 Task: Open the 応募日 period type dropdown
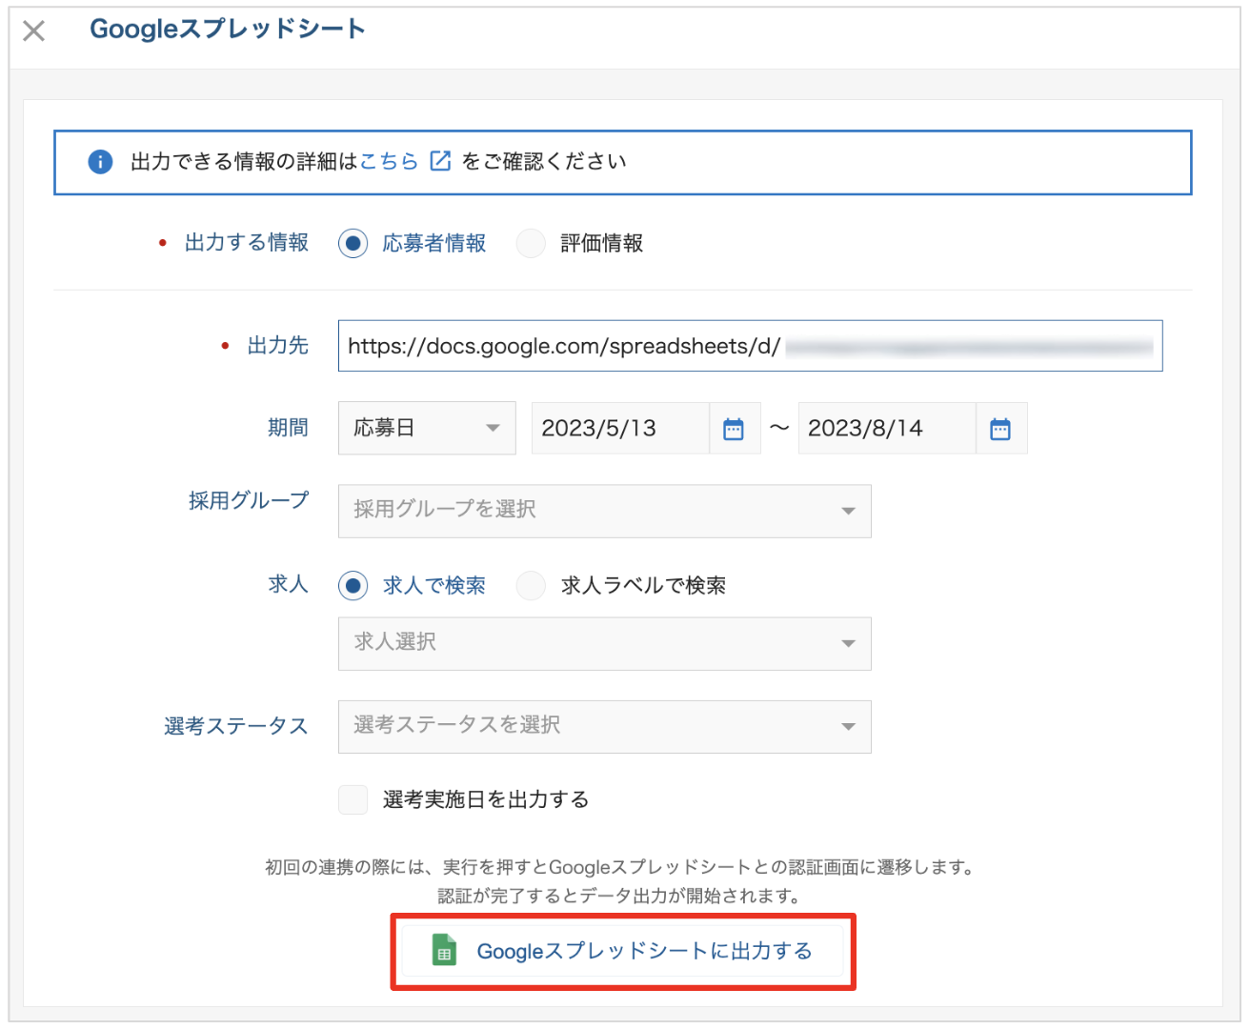(x=427, y=428)
